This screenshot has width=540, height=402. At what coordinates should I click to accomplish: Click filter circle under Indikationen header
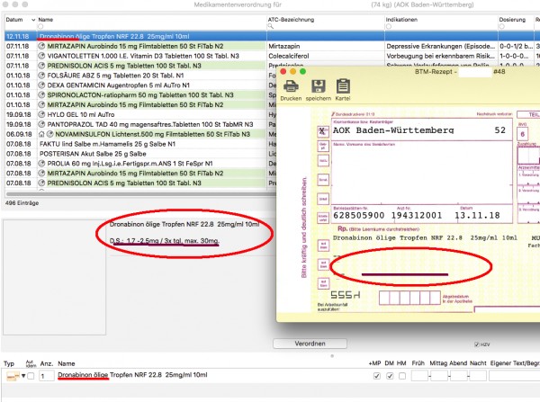(x=389, y=26)
